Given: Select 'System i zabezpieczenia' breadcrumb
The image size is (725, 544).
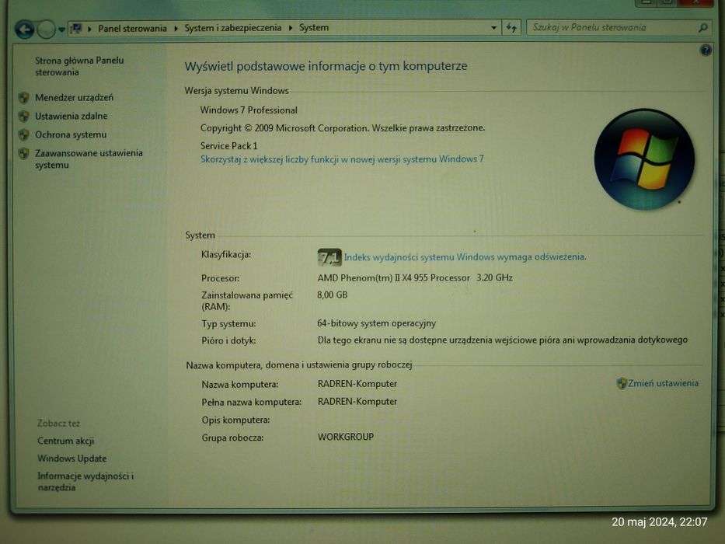Looking at the screenshot, I should tap(232, 28).
